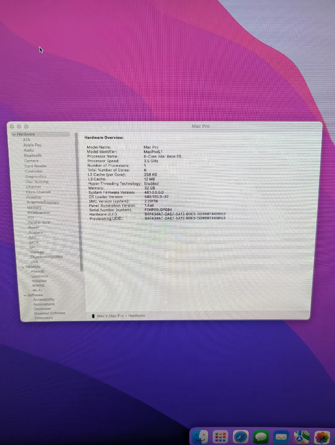Viewport: 335px width, 445px height.
Task: Select Storage in the sidebar
Action: 37,252
